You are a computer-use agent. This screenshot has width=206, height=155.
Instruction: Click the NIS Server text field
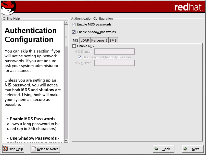pos(114,63)
